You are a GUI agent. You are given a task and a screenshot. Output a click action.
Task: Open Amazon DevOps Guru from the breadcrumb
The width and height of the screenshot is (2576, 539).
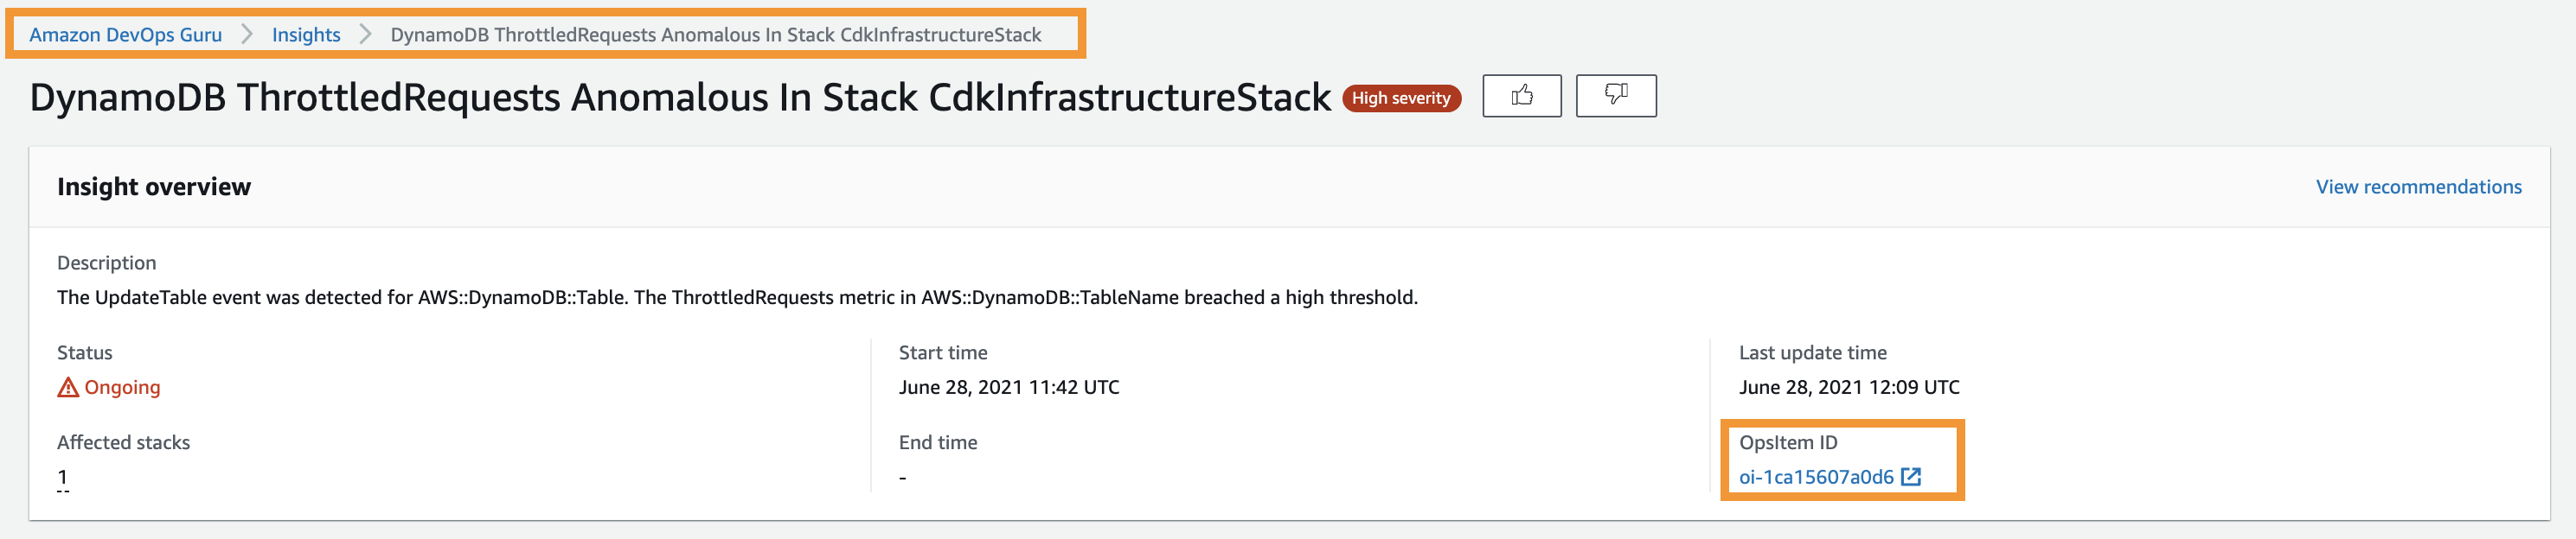point(126,34)
